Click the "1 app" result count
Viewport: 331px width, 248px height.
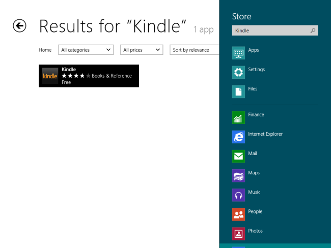(204, 29)
